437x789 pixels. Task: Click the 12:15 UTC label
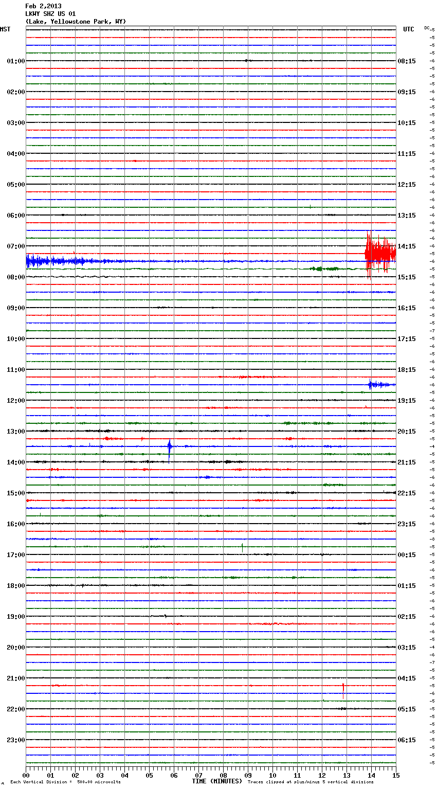coord(407,185)
